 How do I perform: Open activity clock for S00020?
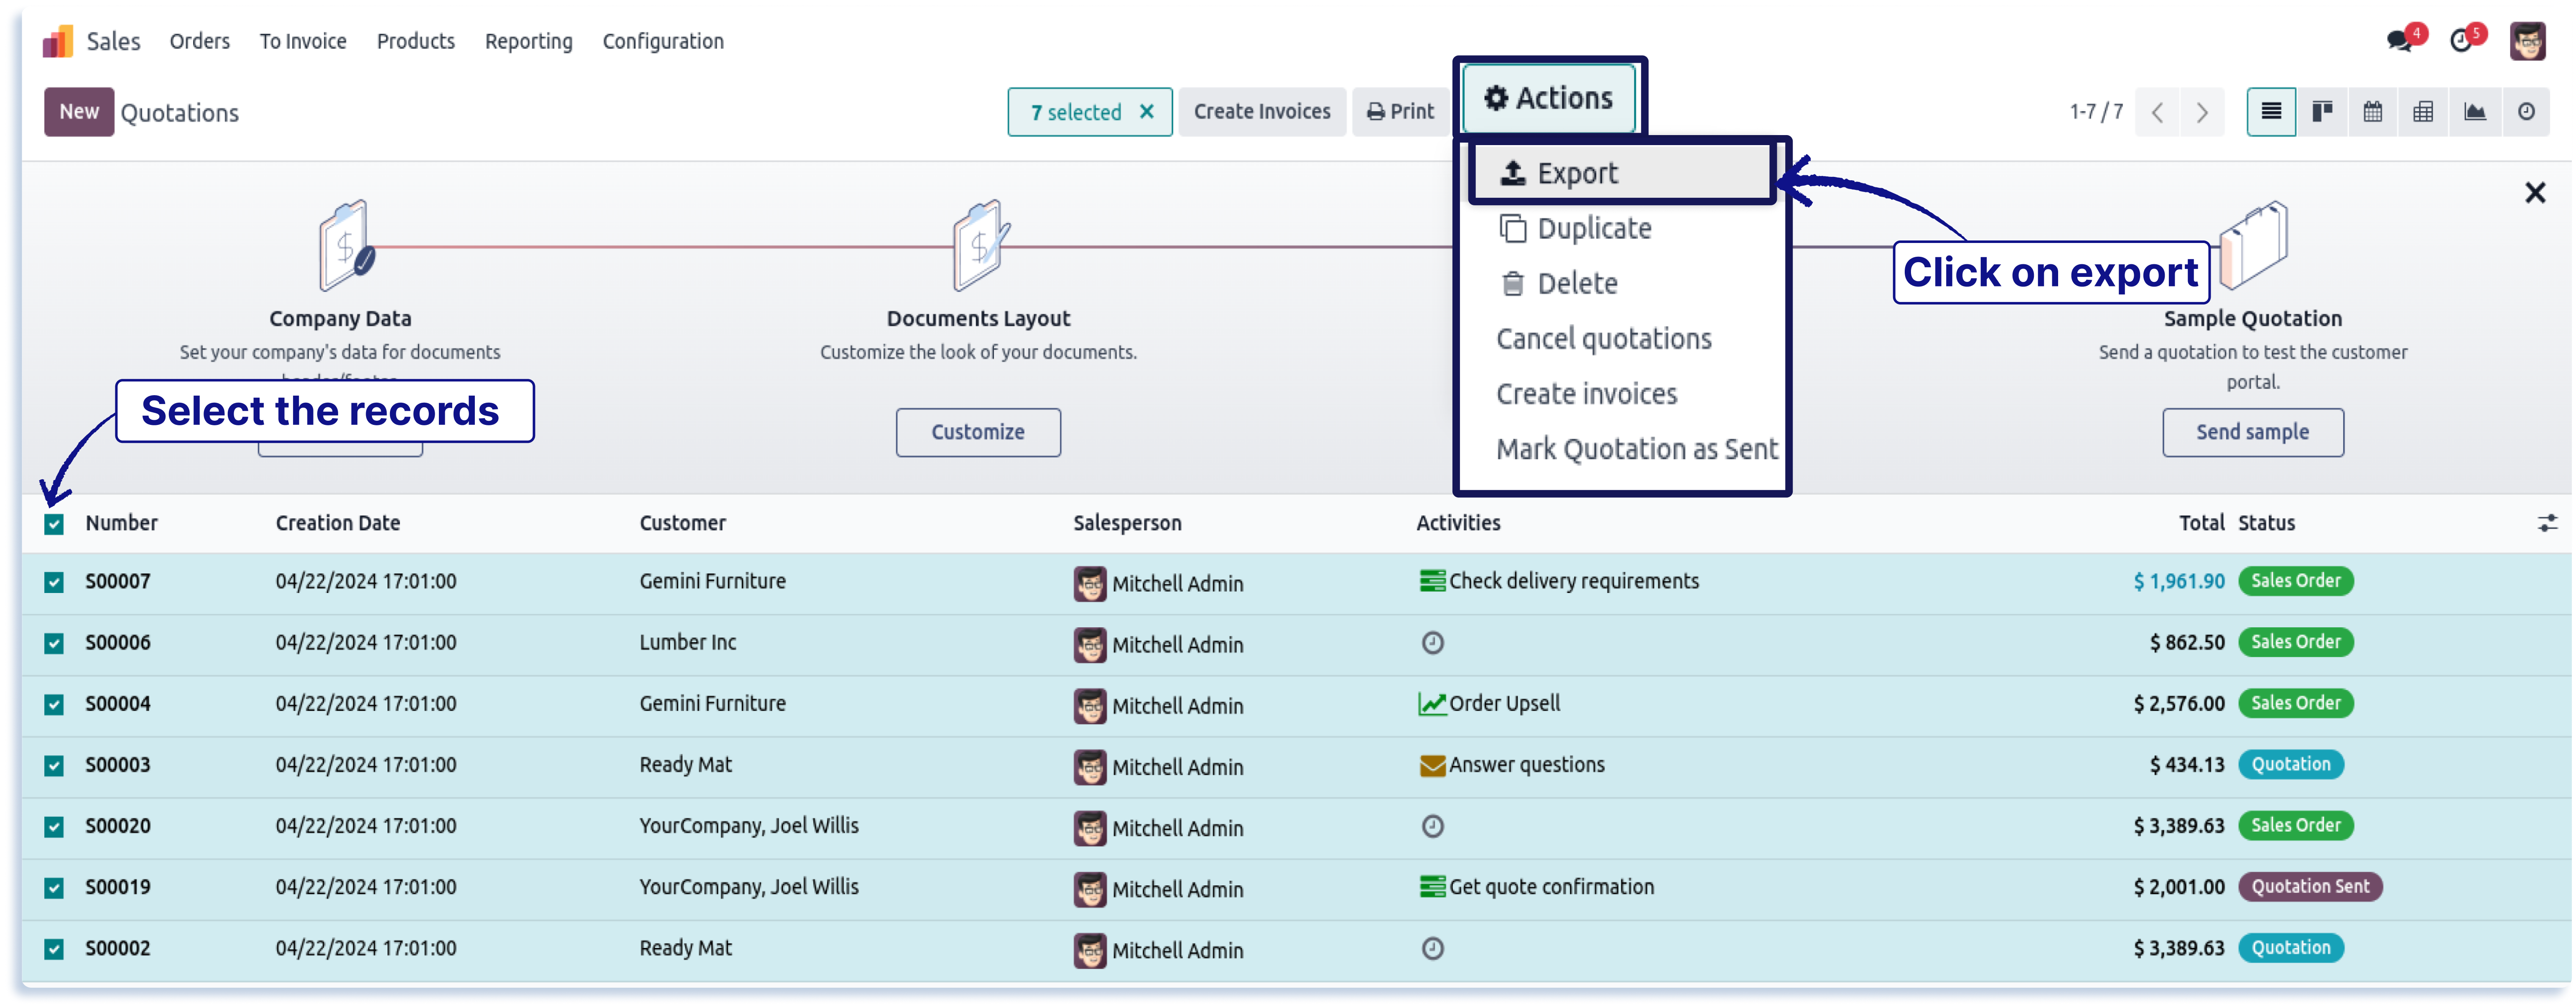pyautogui.click(x=1432, y=827)
